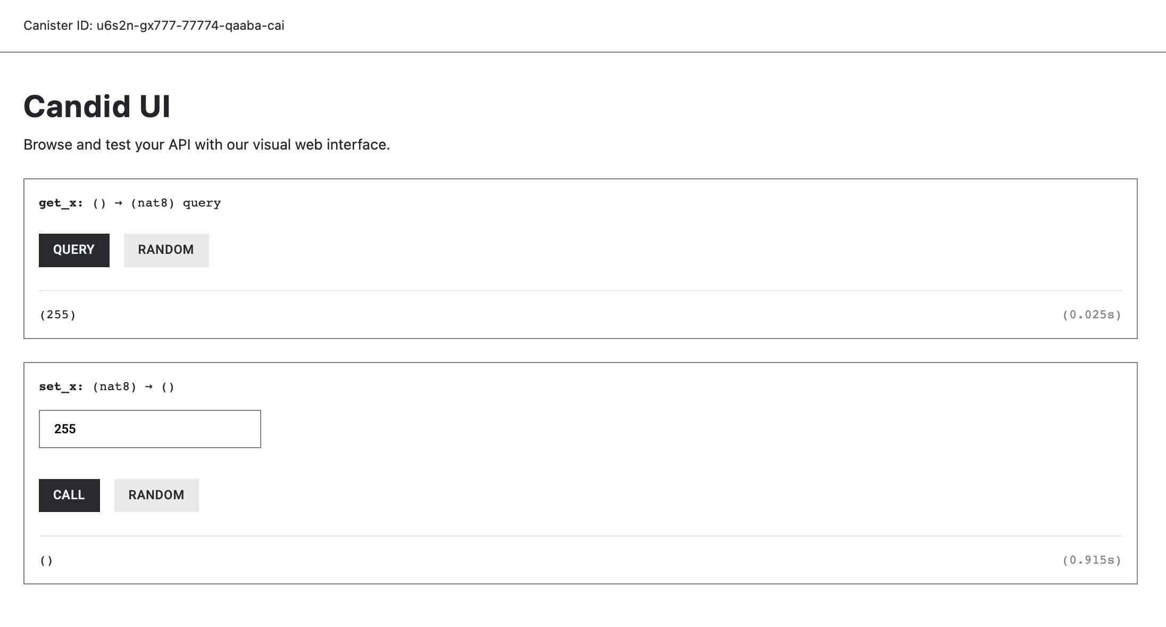This screenshot has width=1166, height=627.
Task: Select the nat8 input field containing 255
Action: coord(149,428)
